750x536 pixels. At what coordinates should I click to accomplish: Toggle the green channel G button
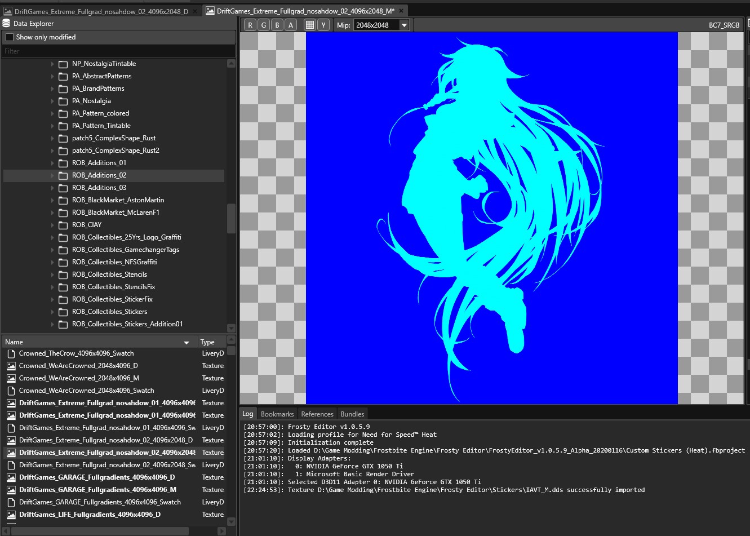tap(263, 25)
